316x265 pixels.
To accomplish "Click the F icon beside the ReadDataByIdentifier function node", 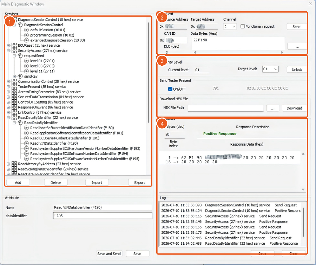I will (20, 123).
